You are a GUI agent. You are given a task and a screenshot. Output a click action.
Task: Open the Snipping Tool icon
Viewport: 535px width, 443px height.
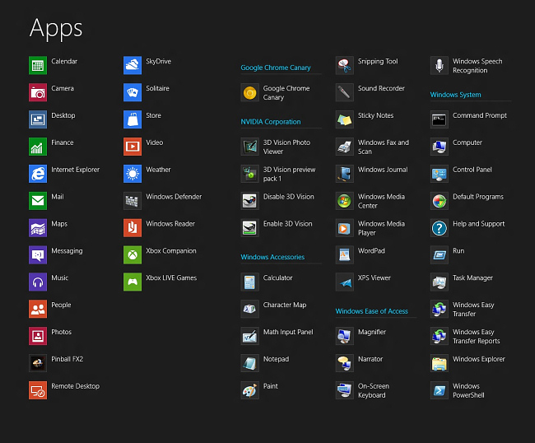coord(345,65)
